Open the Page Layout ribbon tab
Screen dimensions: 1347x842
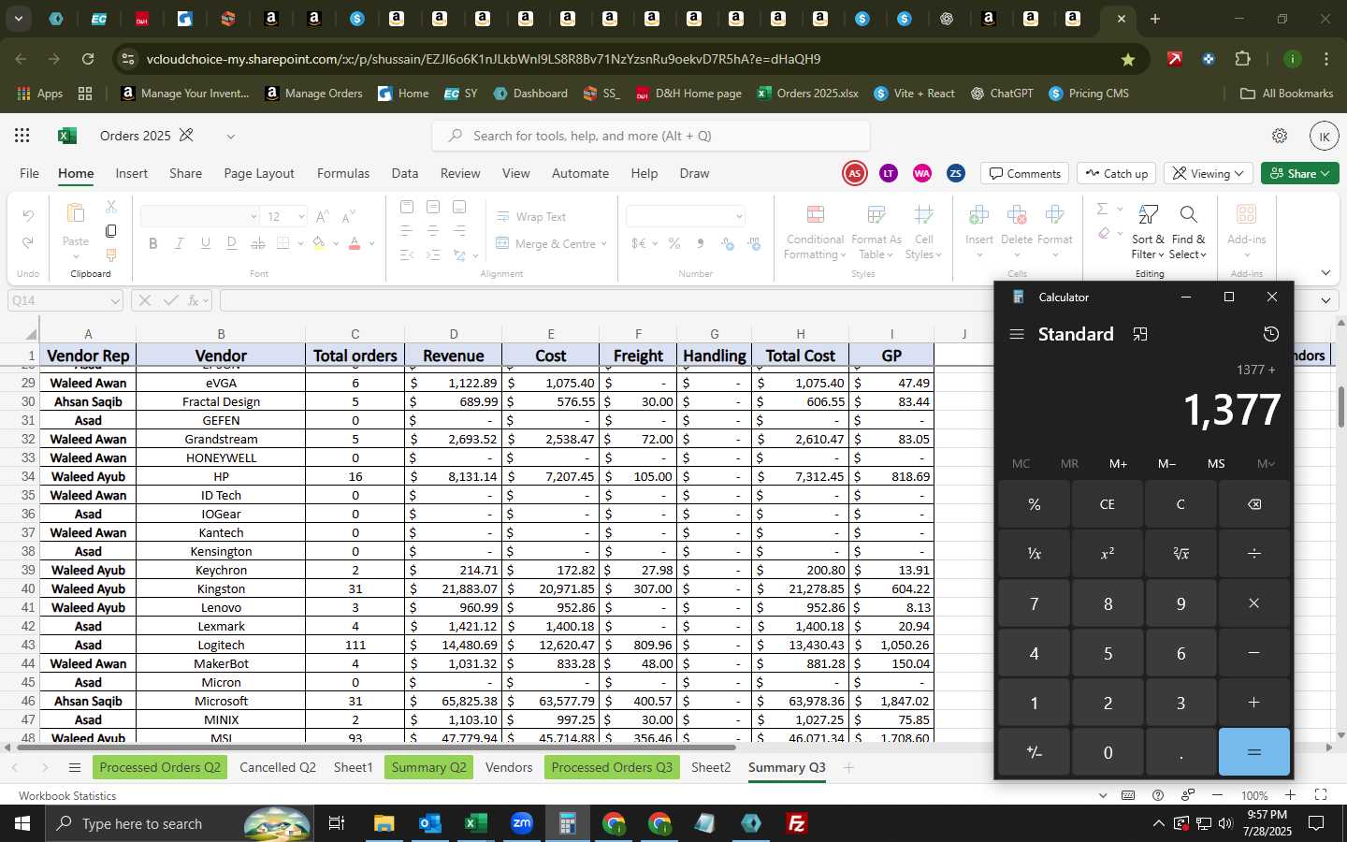259,173
